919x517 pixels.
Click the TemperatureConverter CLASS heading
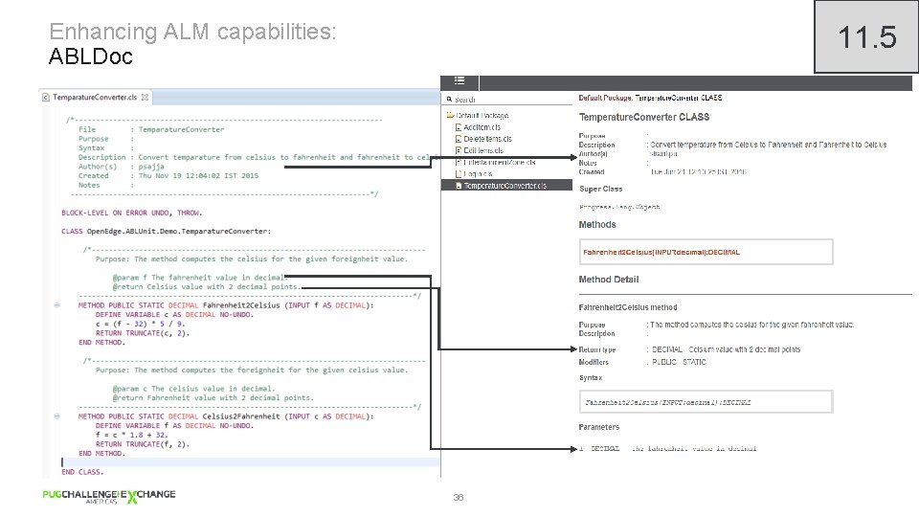click(644, 117)
